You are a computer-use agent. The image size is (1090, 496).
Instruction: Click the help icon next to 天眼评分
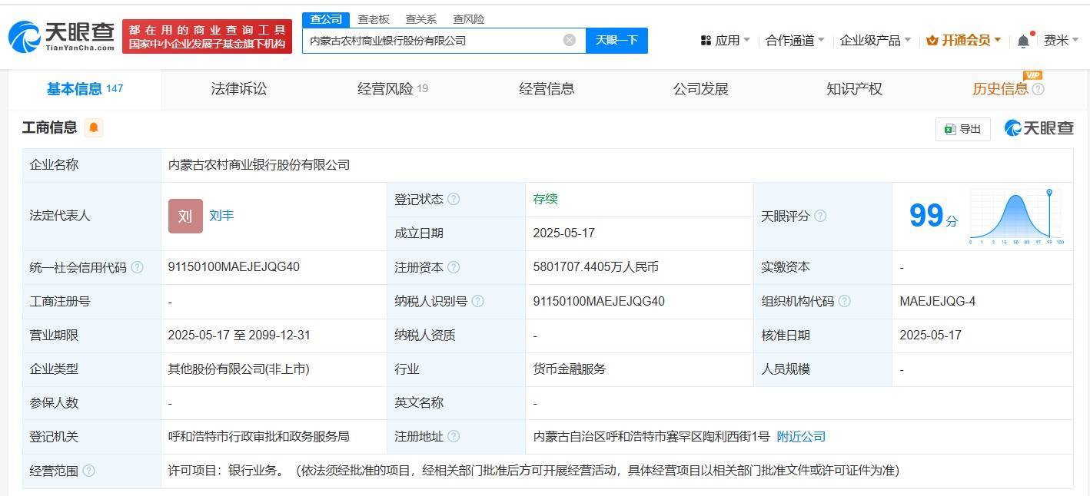pos(820,216)
